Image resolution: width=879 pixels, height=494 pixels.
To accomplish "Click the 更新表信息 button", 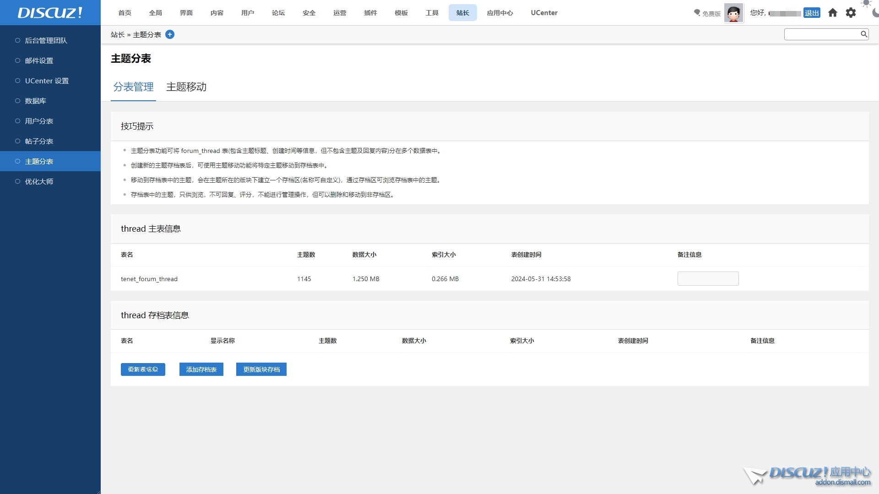I will 143,369.
